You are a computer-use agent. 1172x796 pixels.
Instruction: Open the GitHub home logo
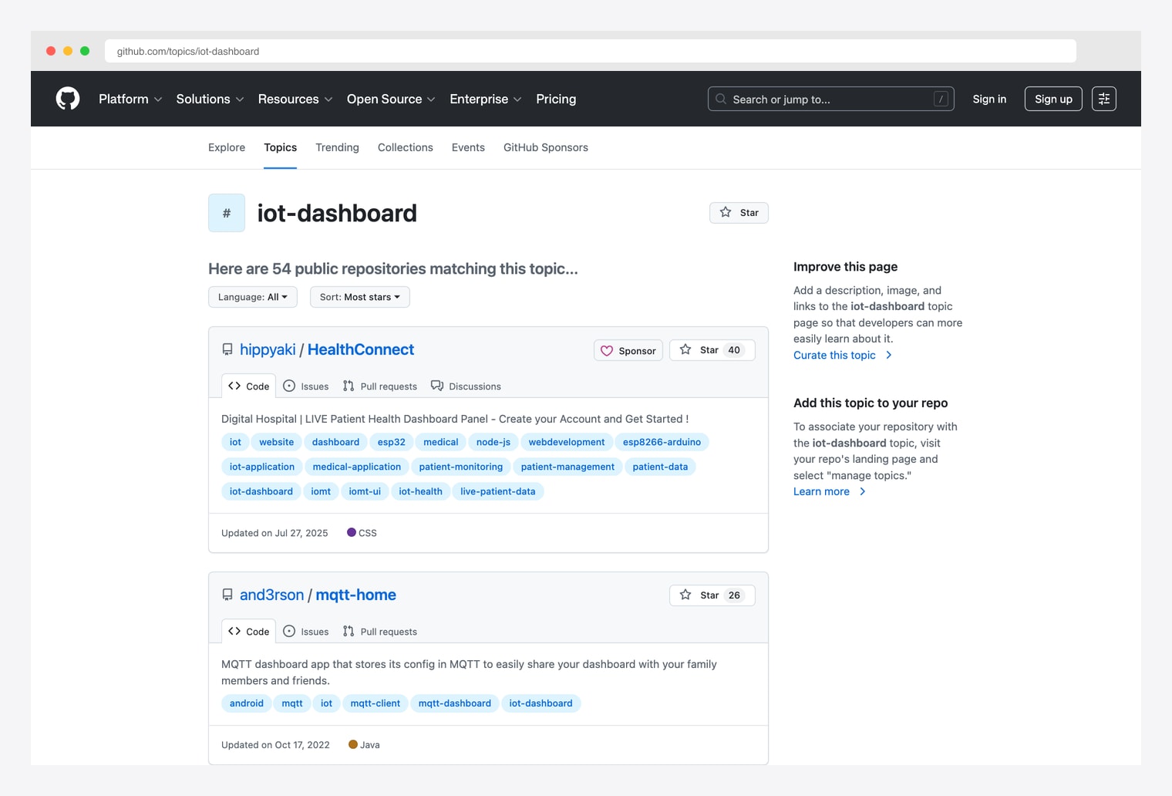68,99
